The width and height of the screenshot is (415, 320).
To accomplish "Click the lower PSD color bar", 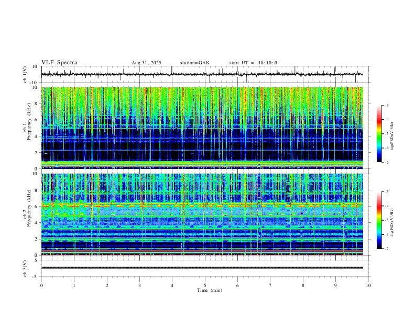I will tap(379, 220).
